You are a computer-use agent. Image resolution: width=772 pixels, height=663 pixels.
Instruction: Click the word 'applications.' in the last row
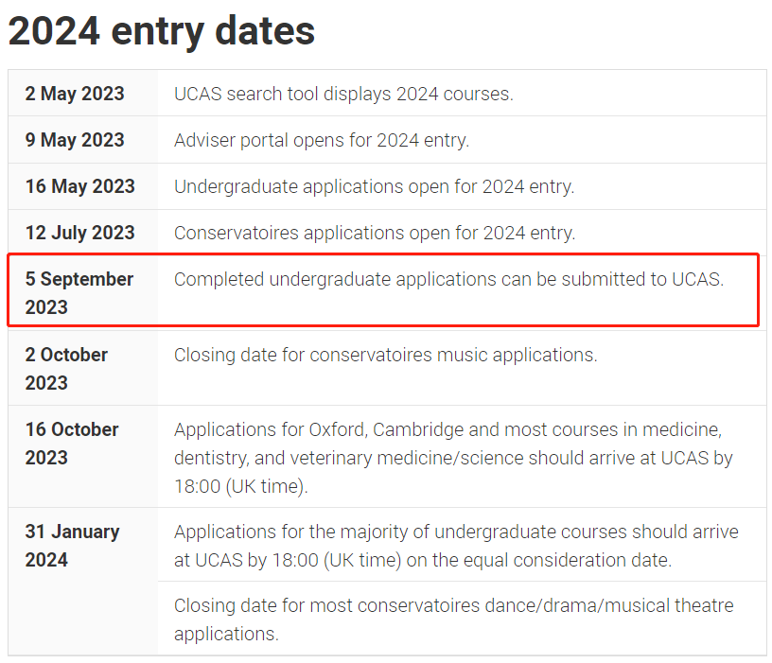(x=226, y=634)
